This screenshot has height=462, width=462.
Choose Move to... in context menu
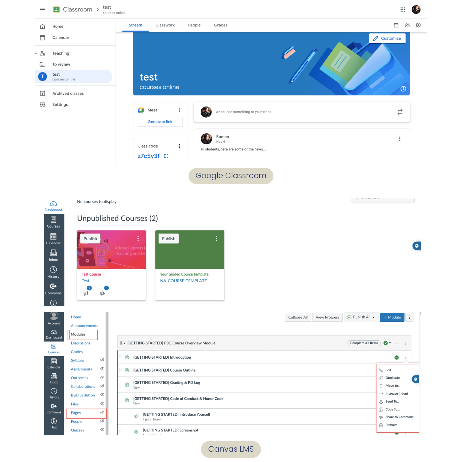click(393, 386)
